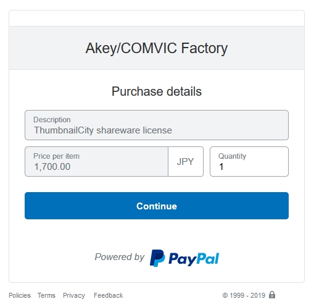Click the PayPal double-P logo icon
The width and height of the screenshot is (314, 307).
157,258
